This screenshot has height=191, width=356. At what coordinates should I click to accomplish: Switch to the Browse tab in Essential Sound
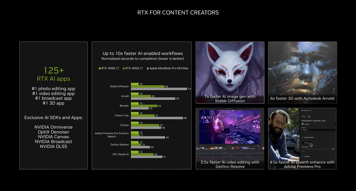[304, 116]
